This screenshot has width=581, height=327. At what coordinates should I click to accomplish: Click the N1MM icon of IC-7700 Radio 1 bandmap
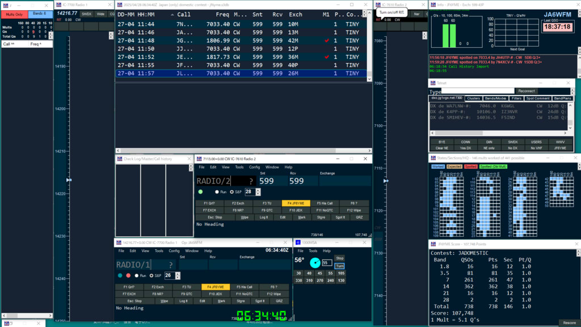[x=58, y=5]
